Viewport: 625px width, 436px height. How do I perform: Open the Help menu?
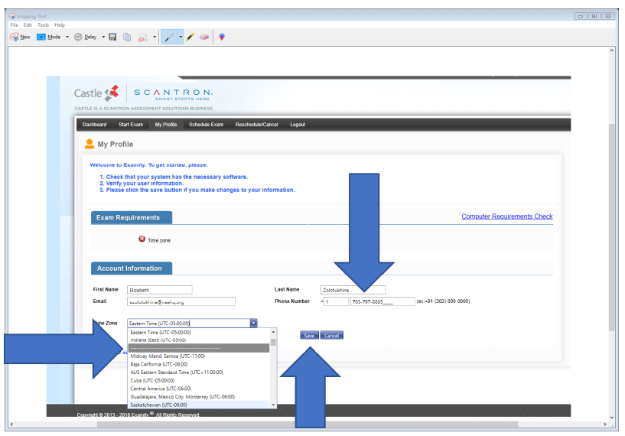click(60, 24)
